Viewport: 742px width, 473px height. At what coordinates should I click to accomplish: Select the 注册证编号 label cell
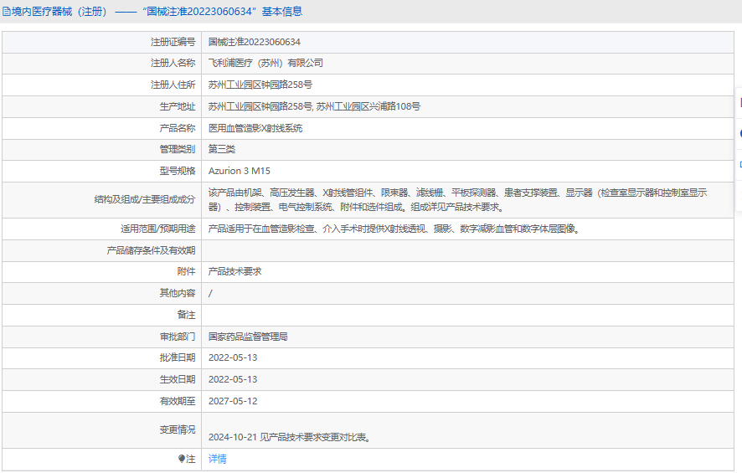(101, 42)
